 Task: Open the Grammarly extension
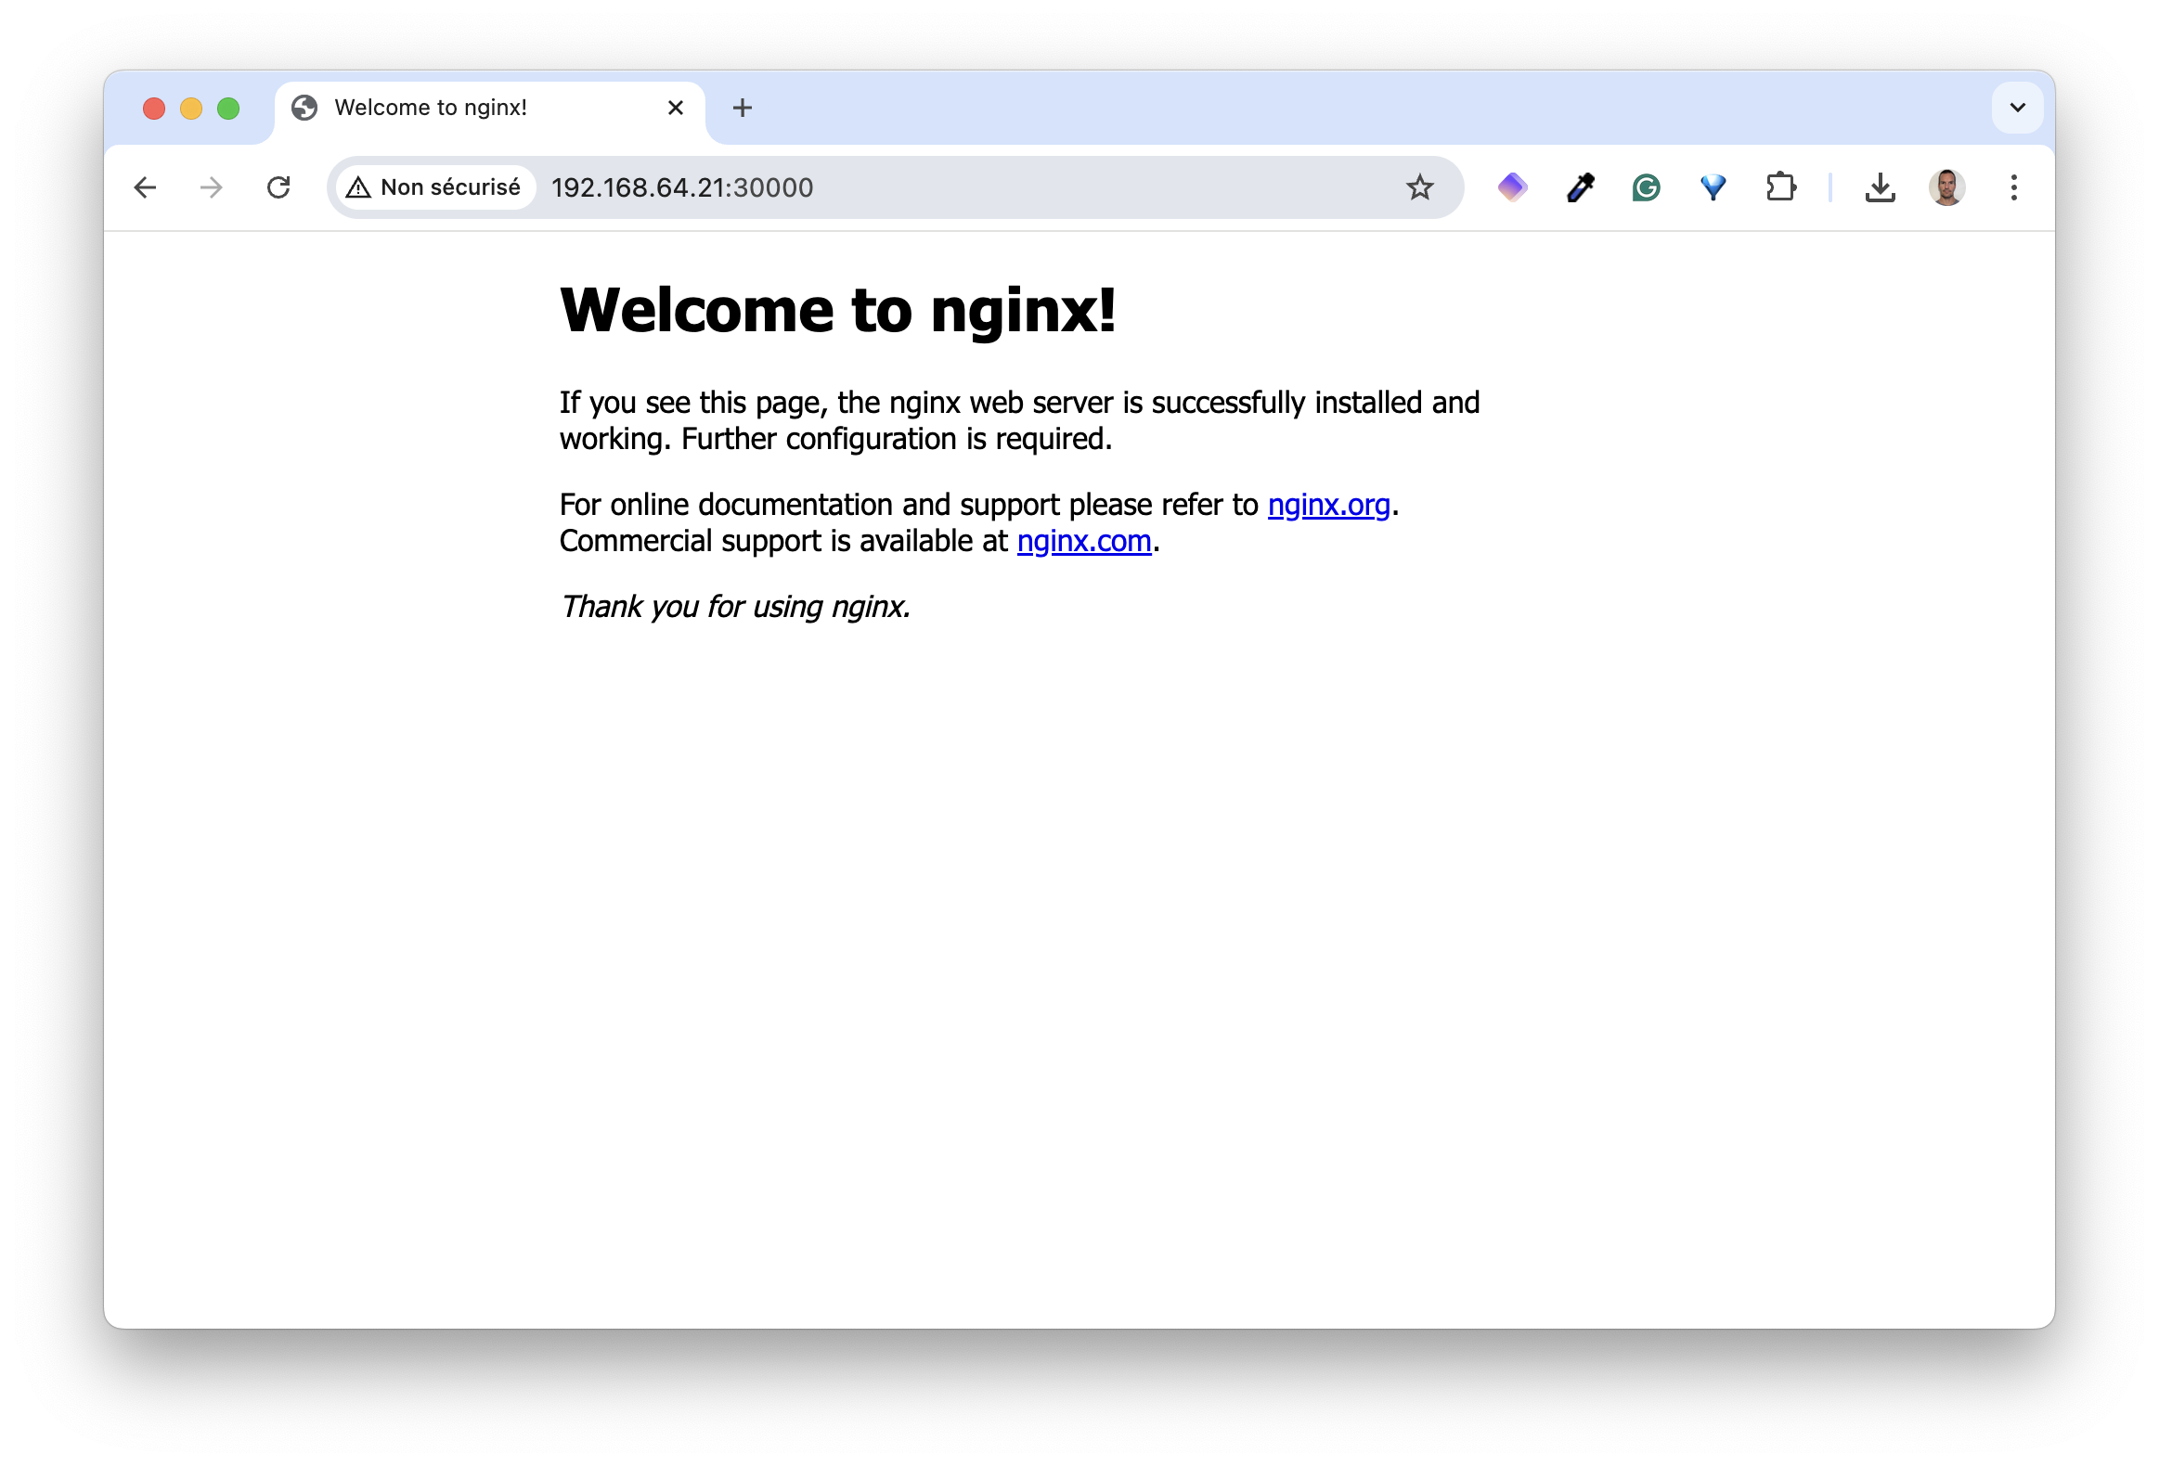point(1646,187)
